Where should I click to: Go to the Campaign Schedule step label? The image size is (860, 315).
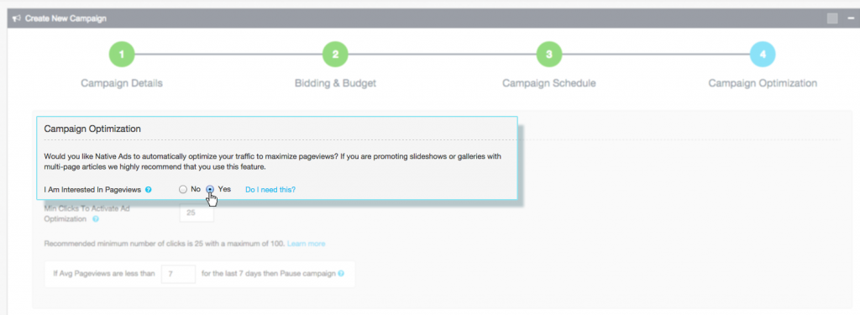coord(549,83)
